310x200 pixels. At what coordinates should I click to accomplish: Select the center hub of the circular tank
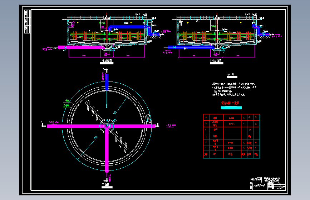[107, 126]
